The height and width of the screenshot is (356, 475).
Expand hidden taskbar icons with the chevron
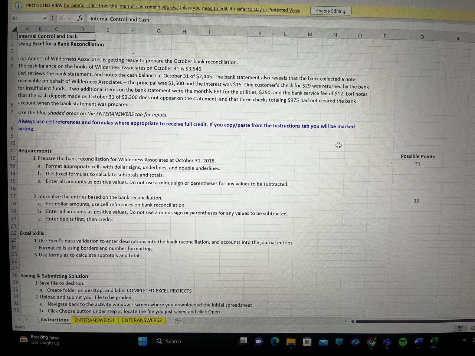pyautogui.click(x=464, y=340)
